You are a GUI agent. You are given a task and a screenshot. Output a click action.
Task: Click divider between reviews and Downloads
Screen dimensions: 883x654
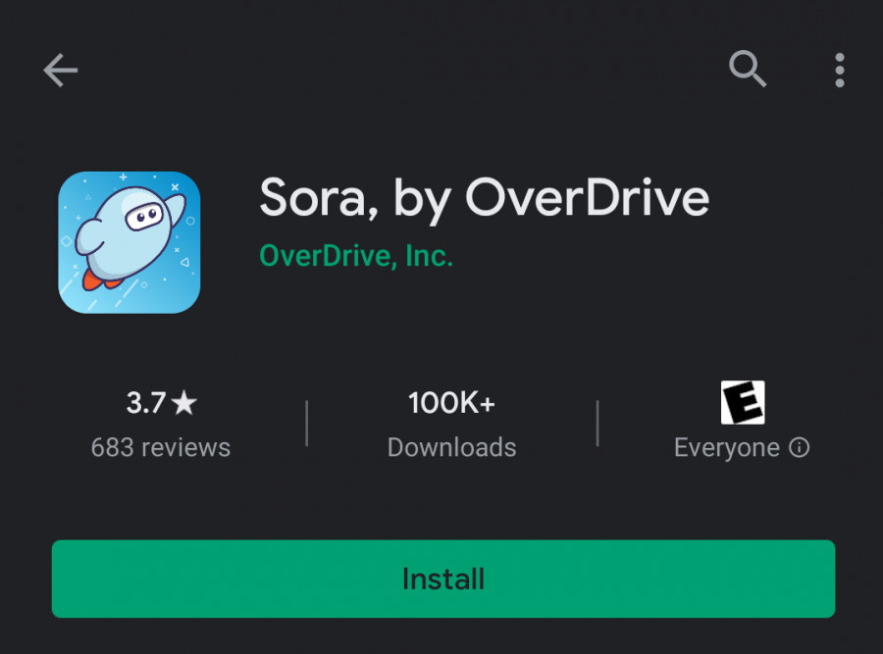click(x=307, y=423)
